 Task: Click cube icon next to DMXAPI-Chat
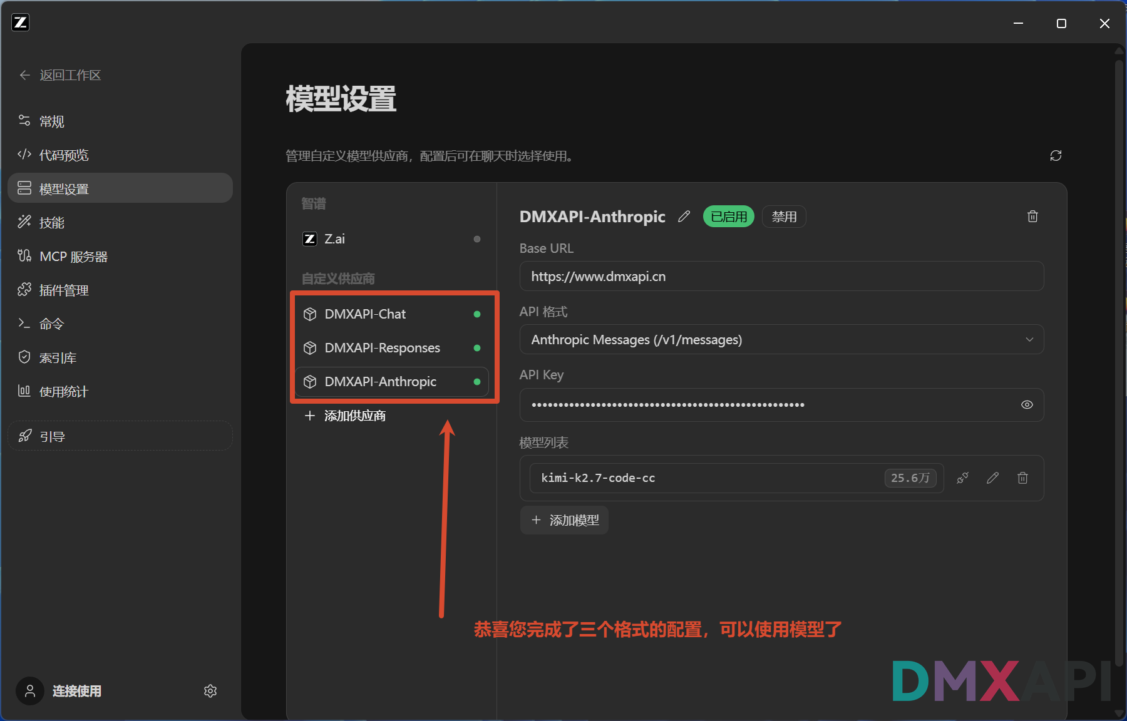click(310, 314)
